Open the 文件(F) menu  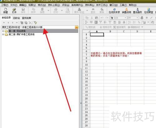[14, 5]
